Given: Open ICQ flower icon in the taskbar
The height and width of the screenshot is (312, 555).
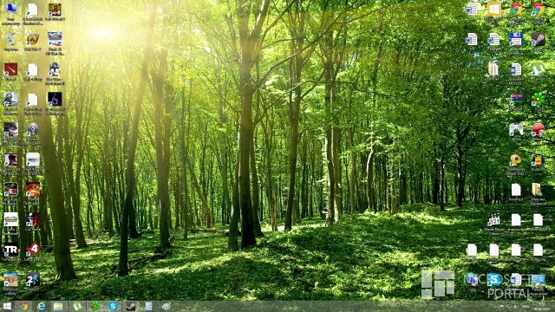Looking at the screenshot, I should point(95,306).
